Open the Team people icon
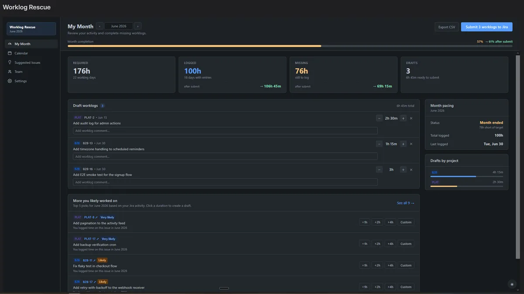The height and width of the screenshot is (294, 524). pos(10,72)
